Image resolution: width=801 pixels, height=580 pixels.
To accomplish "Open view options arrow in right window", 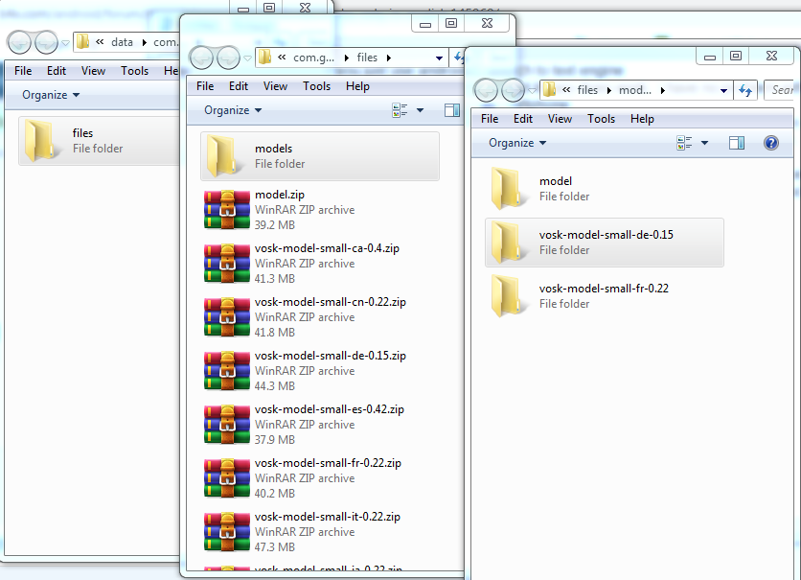I will click(x=704, y=143).
